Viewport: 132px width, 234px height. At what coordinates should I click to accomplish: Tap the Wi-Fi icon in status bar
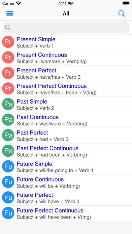pyautogui.click(x=19, y=3)
